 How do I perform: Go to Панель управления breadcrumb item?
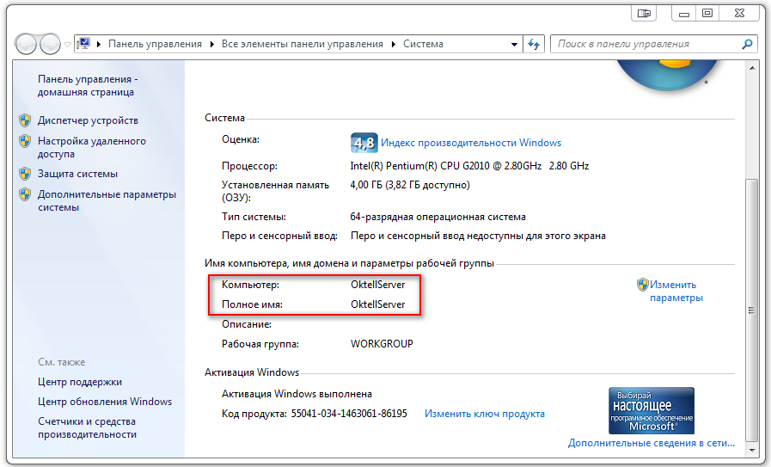[154, 44]
